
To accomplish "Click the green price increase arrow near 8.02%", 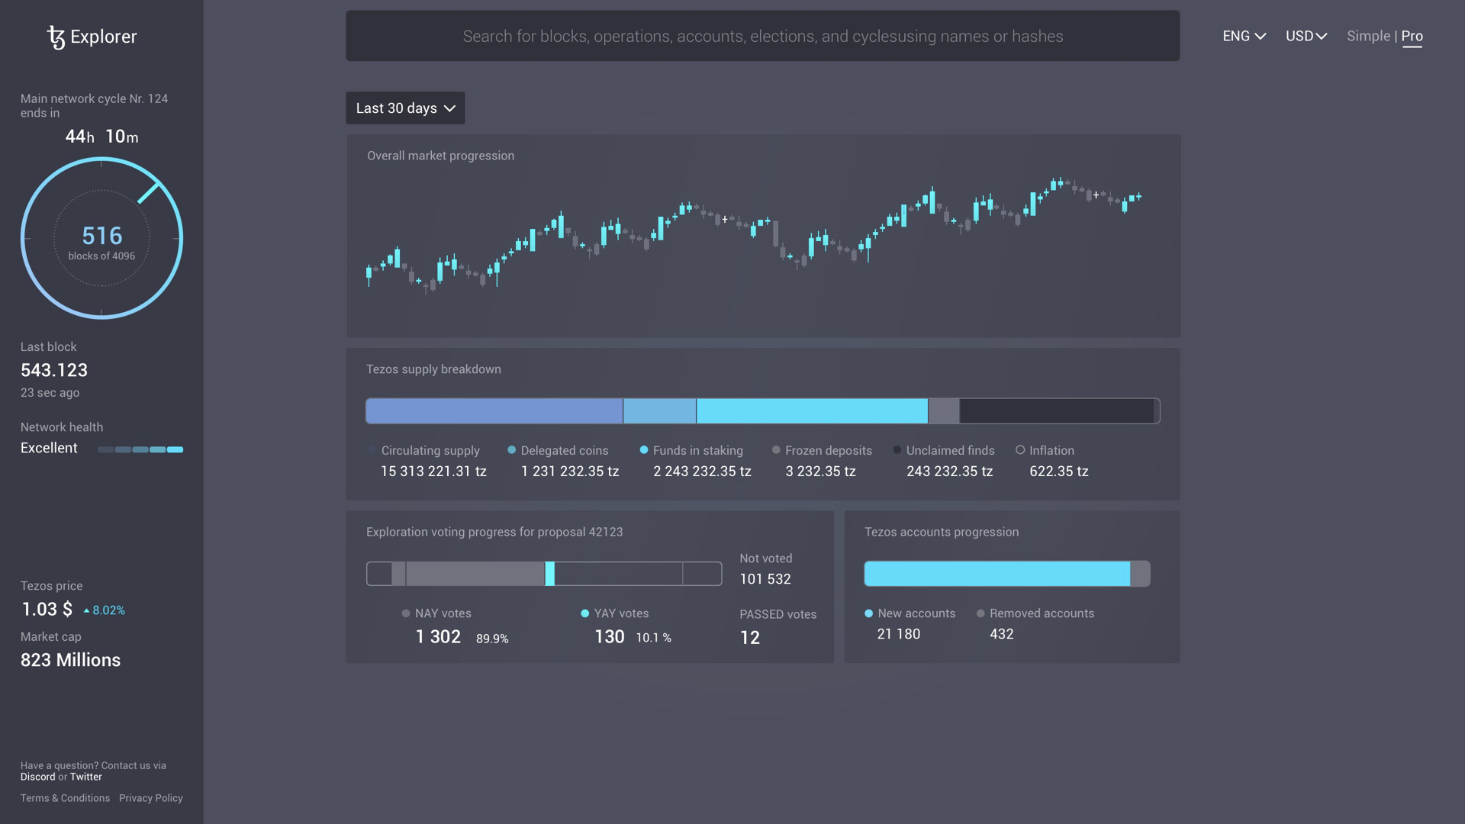I will (86, 609).
